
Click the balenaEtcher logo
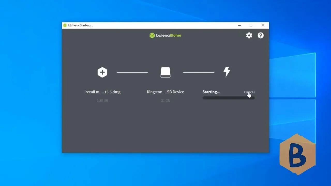[165, 35]
